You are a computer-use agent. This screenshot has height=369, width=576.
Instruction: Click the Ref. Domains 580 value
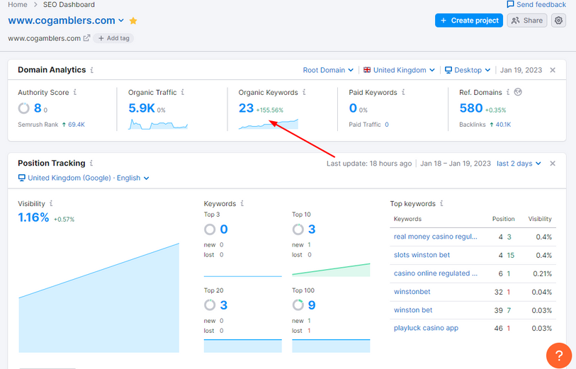[x=471, y=108]
